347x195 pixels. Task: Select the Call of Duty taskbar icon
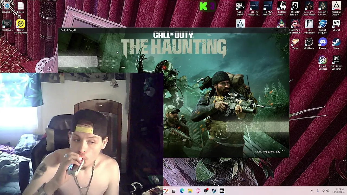222,191
